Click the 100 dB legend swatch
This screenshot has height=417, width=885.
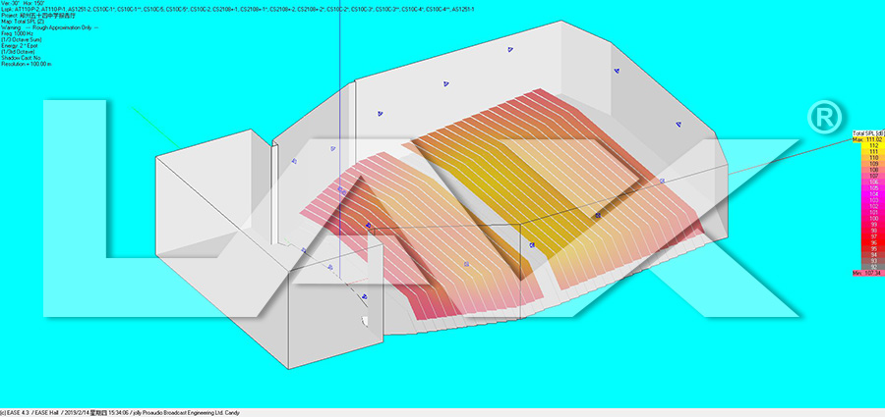pos(872,218)
